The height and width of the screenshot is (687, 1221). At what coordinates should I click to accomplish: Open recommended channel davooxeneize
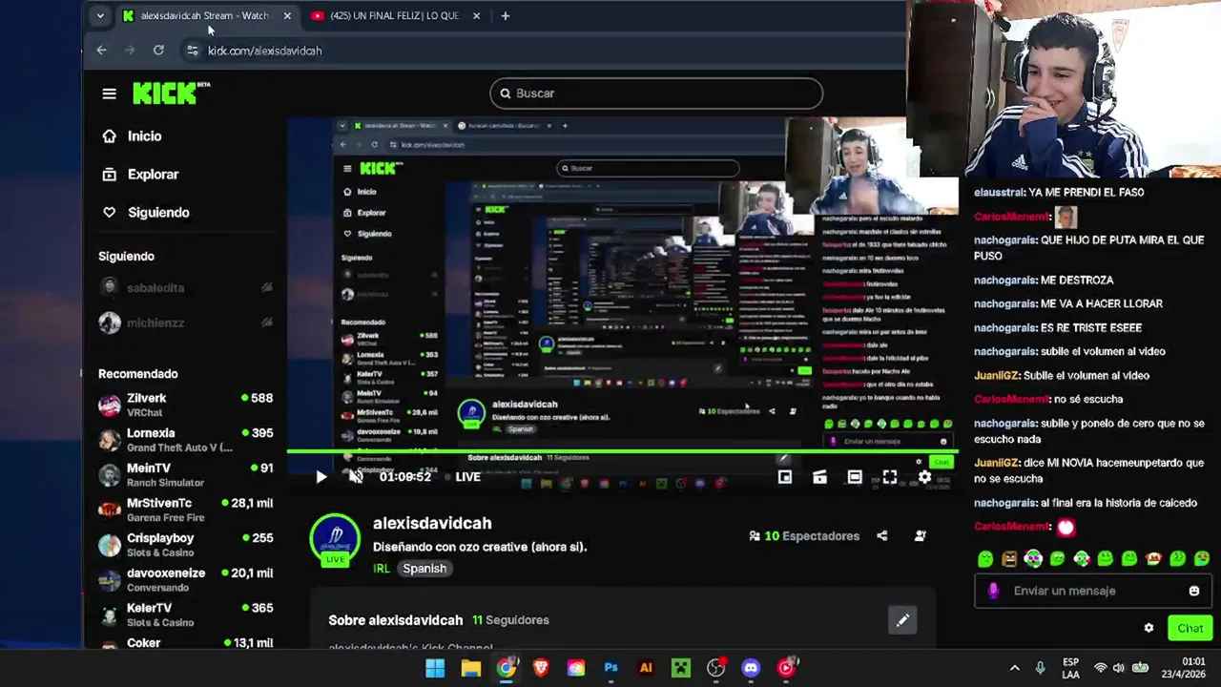point(186,580)
